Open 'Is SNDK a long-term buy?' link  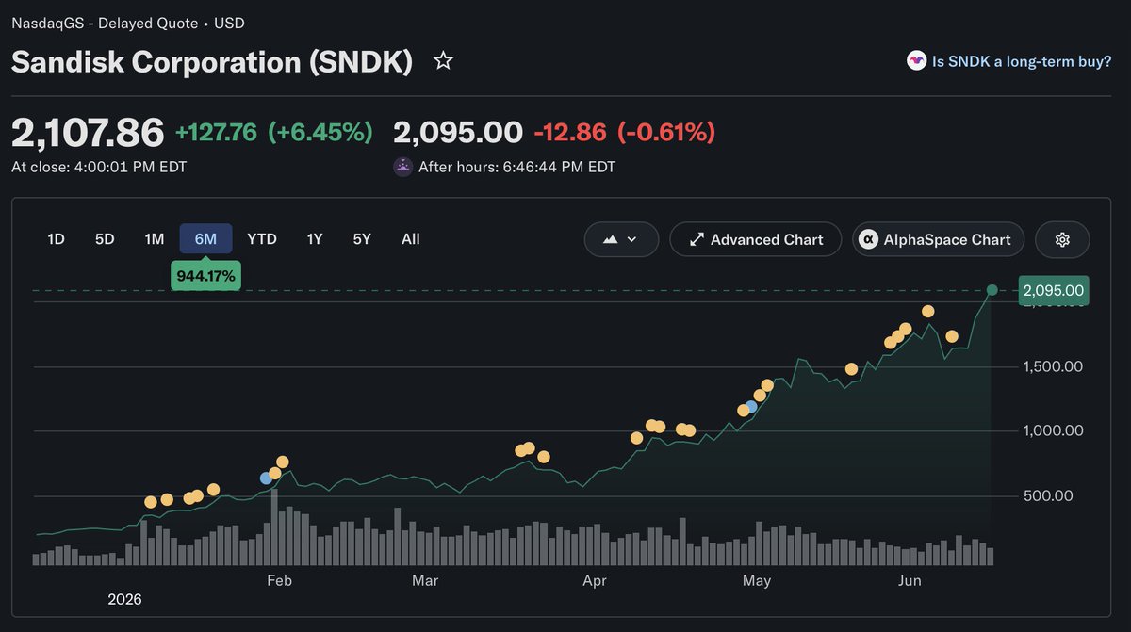[1022, 61]
